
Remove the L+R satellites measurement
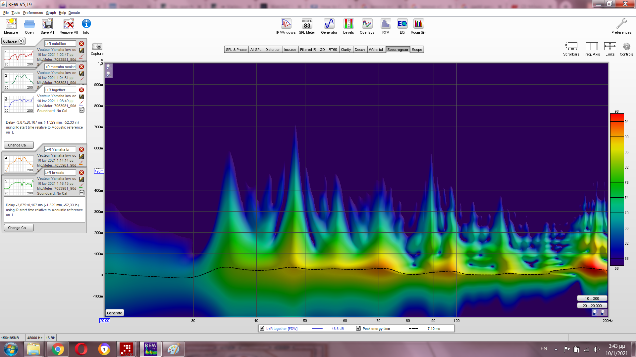(x=81, y=44)
